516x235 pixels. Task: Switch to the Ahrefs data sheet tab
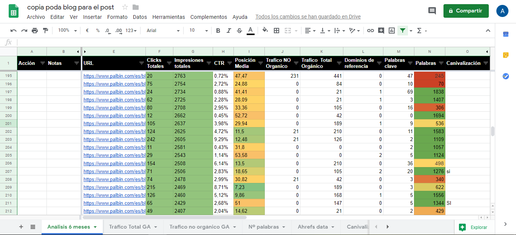tap(315, 227)
